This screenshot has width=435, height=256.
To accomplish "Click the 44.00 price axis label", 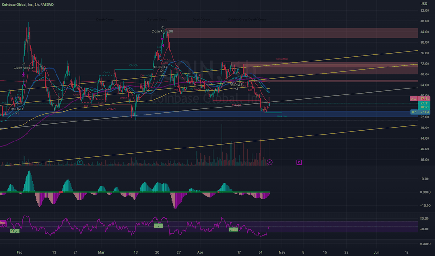I will pyautogui.click(x=424, y=138).
